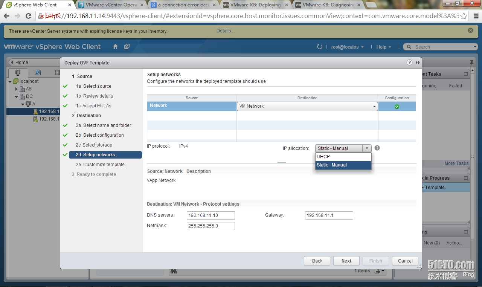The image size is (482, 287).
Task: Open the Help dropdown menu
Action: [x=384, y=47]
